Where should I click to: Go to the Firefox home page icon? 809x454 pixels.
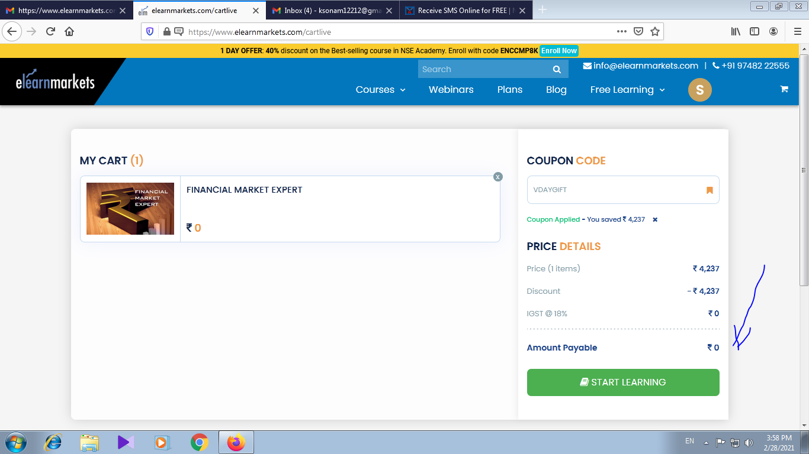click(x=69, y=31)
